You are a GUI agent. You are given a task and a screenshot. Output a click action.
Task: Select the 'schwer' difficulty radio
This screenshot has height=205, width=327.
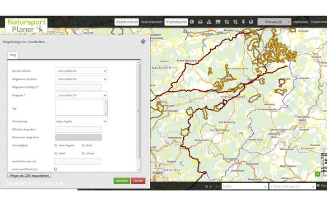83,153
